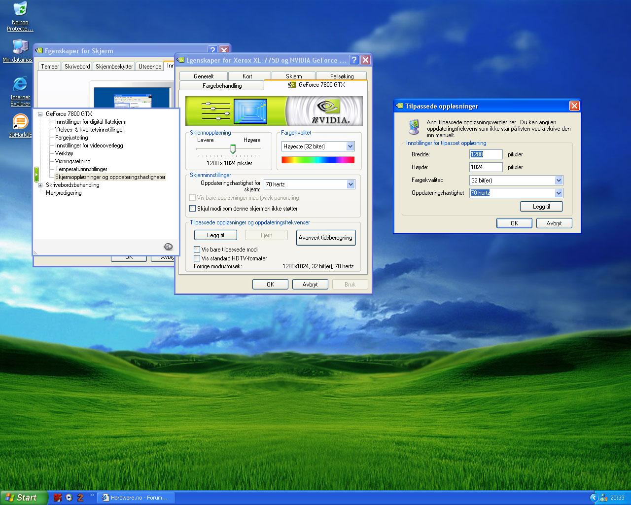Open Fargekvalitet dropdown in Tilpassede oppløsninger

559,180
